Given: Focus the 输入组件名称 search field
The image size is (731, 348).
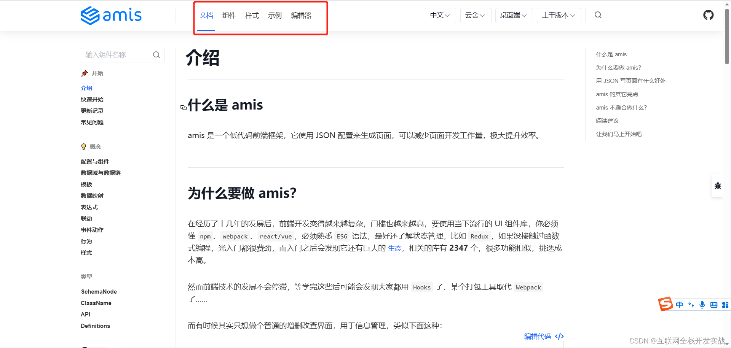Looking at the screenshot, I should (123, 55).
